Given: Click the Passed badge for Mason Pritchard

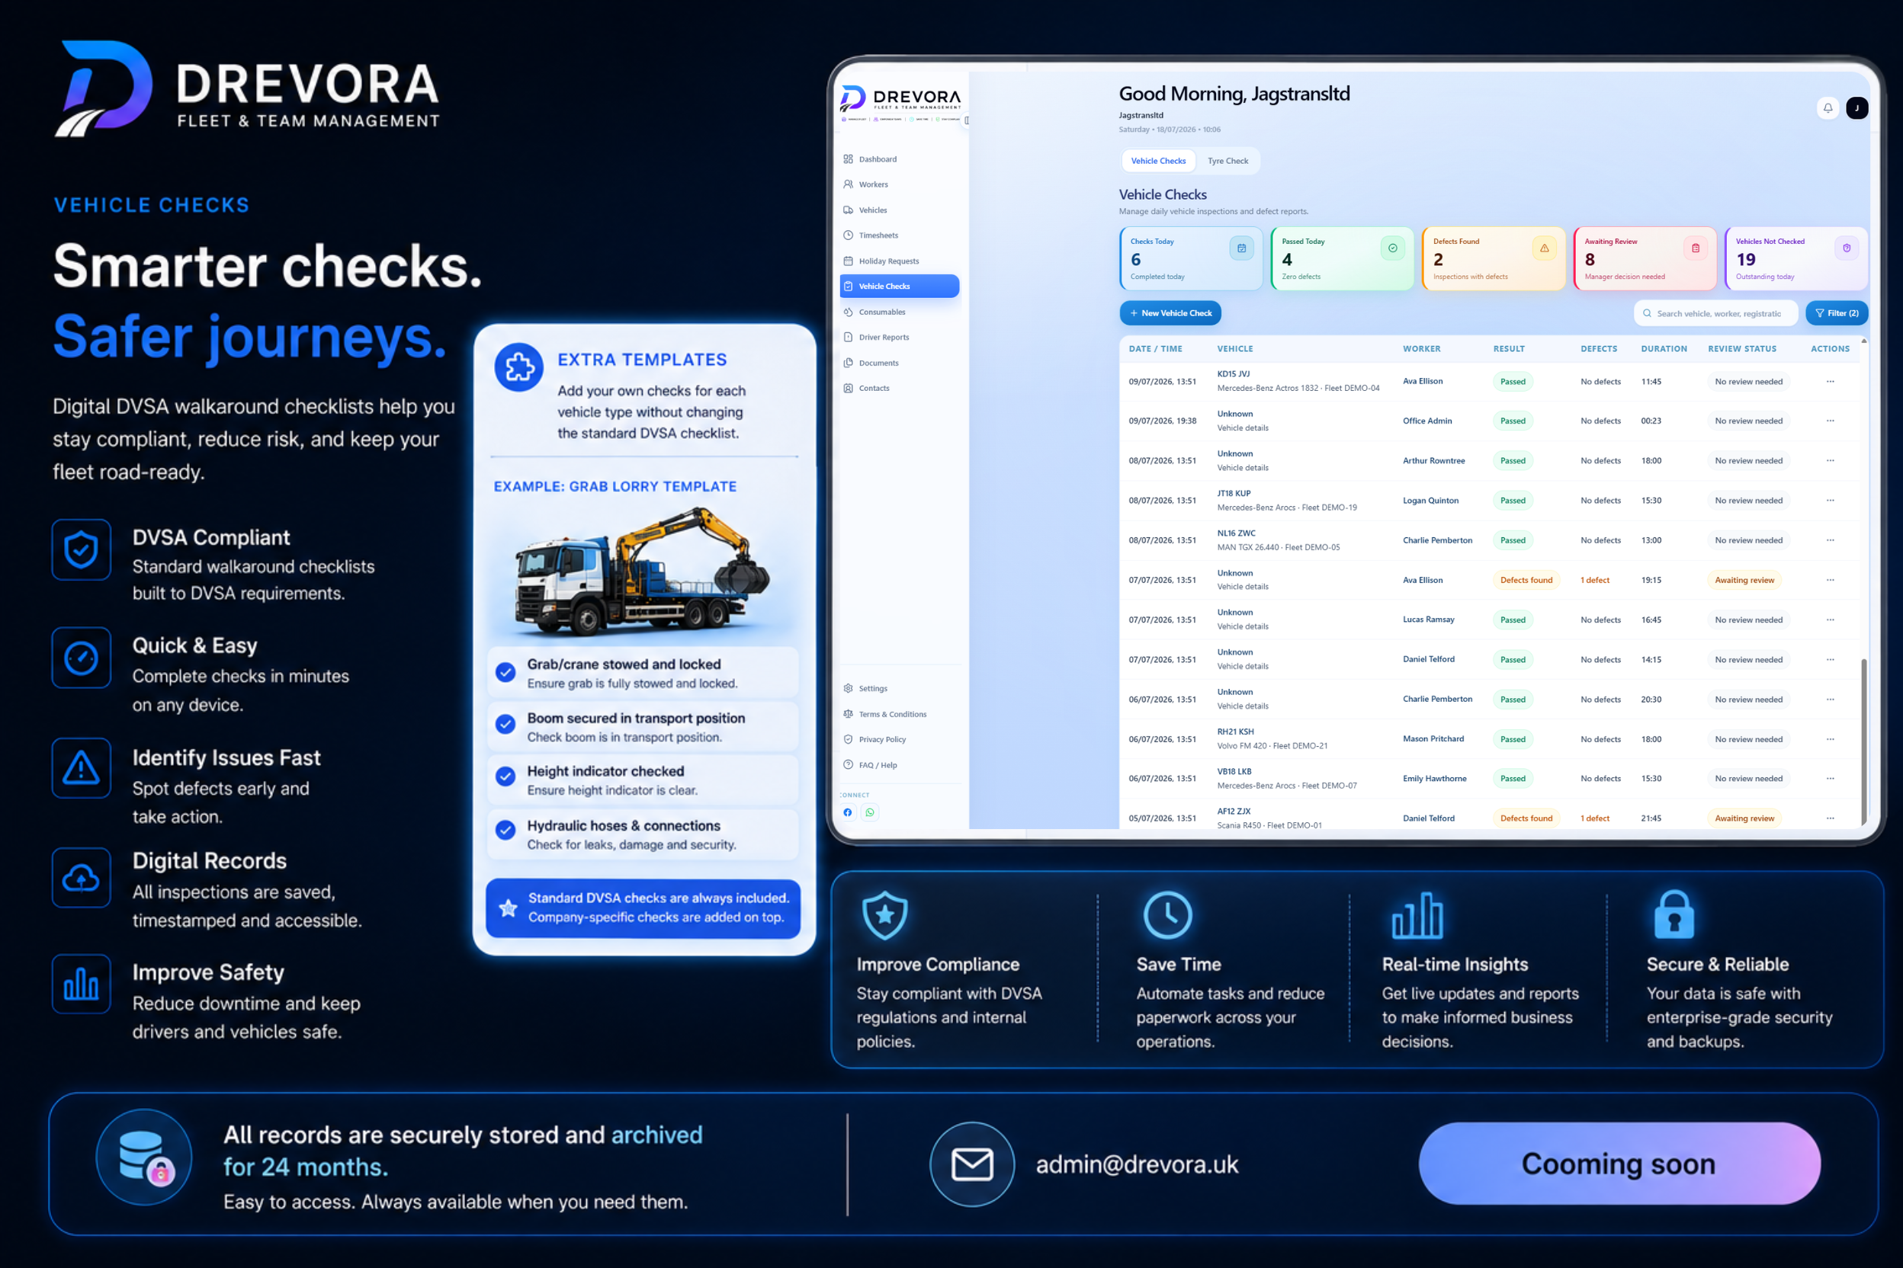Looking at the screenshot, I should click(1512, 739).
